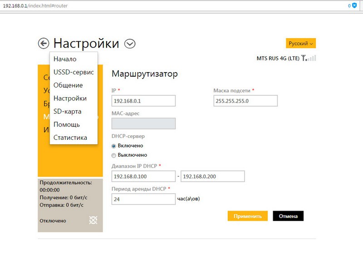Choose Начало from the navigation menu

[65, 59]
